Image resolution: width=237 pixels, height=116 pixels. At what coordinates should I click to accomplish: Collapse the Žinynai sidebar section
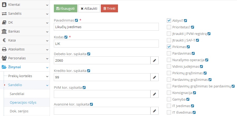[25, 67]
